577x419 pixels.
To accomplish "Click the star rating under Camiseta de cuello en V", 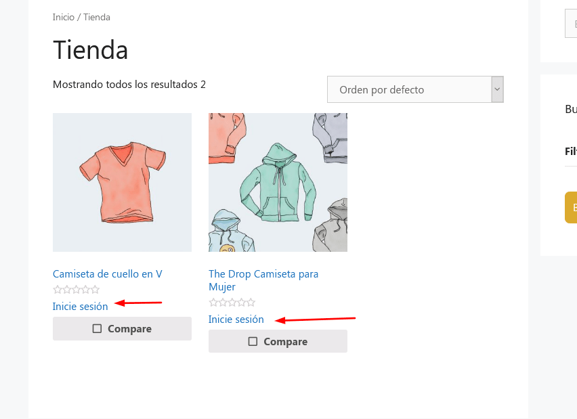I will tap(77, 290).
